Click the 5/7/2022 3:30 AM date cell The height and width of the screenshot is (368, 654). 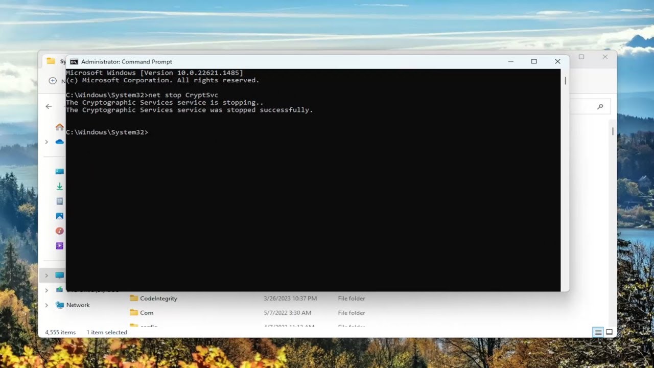coord(287,313)
